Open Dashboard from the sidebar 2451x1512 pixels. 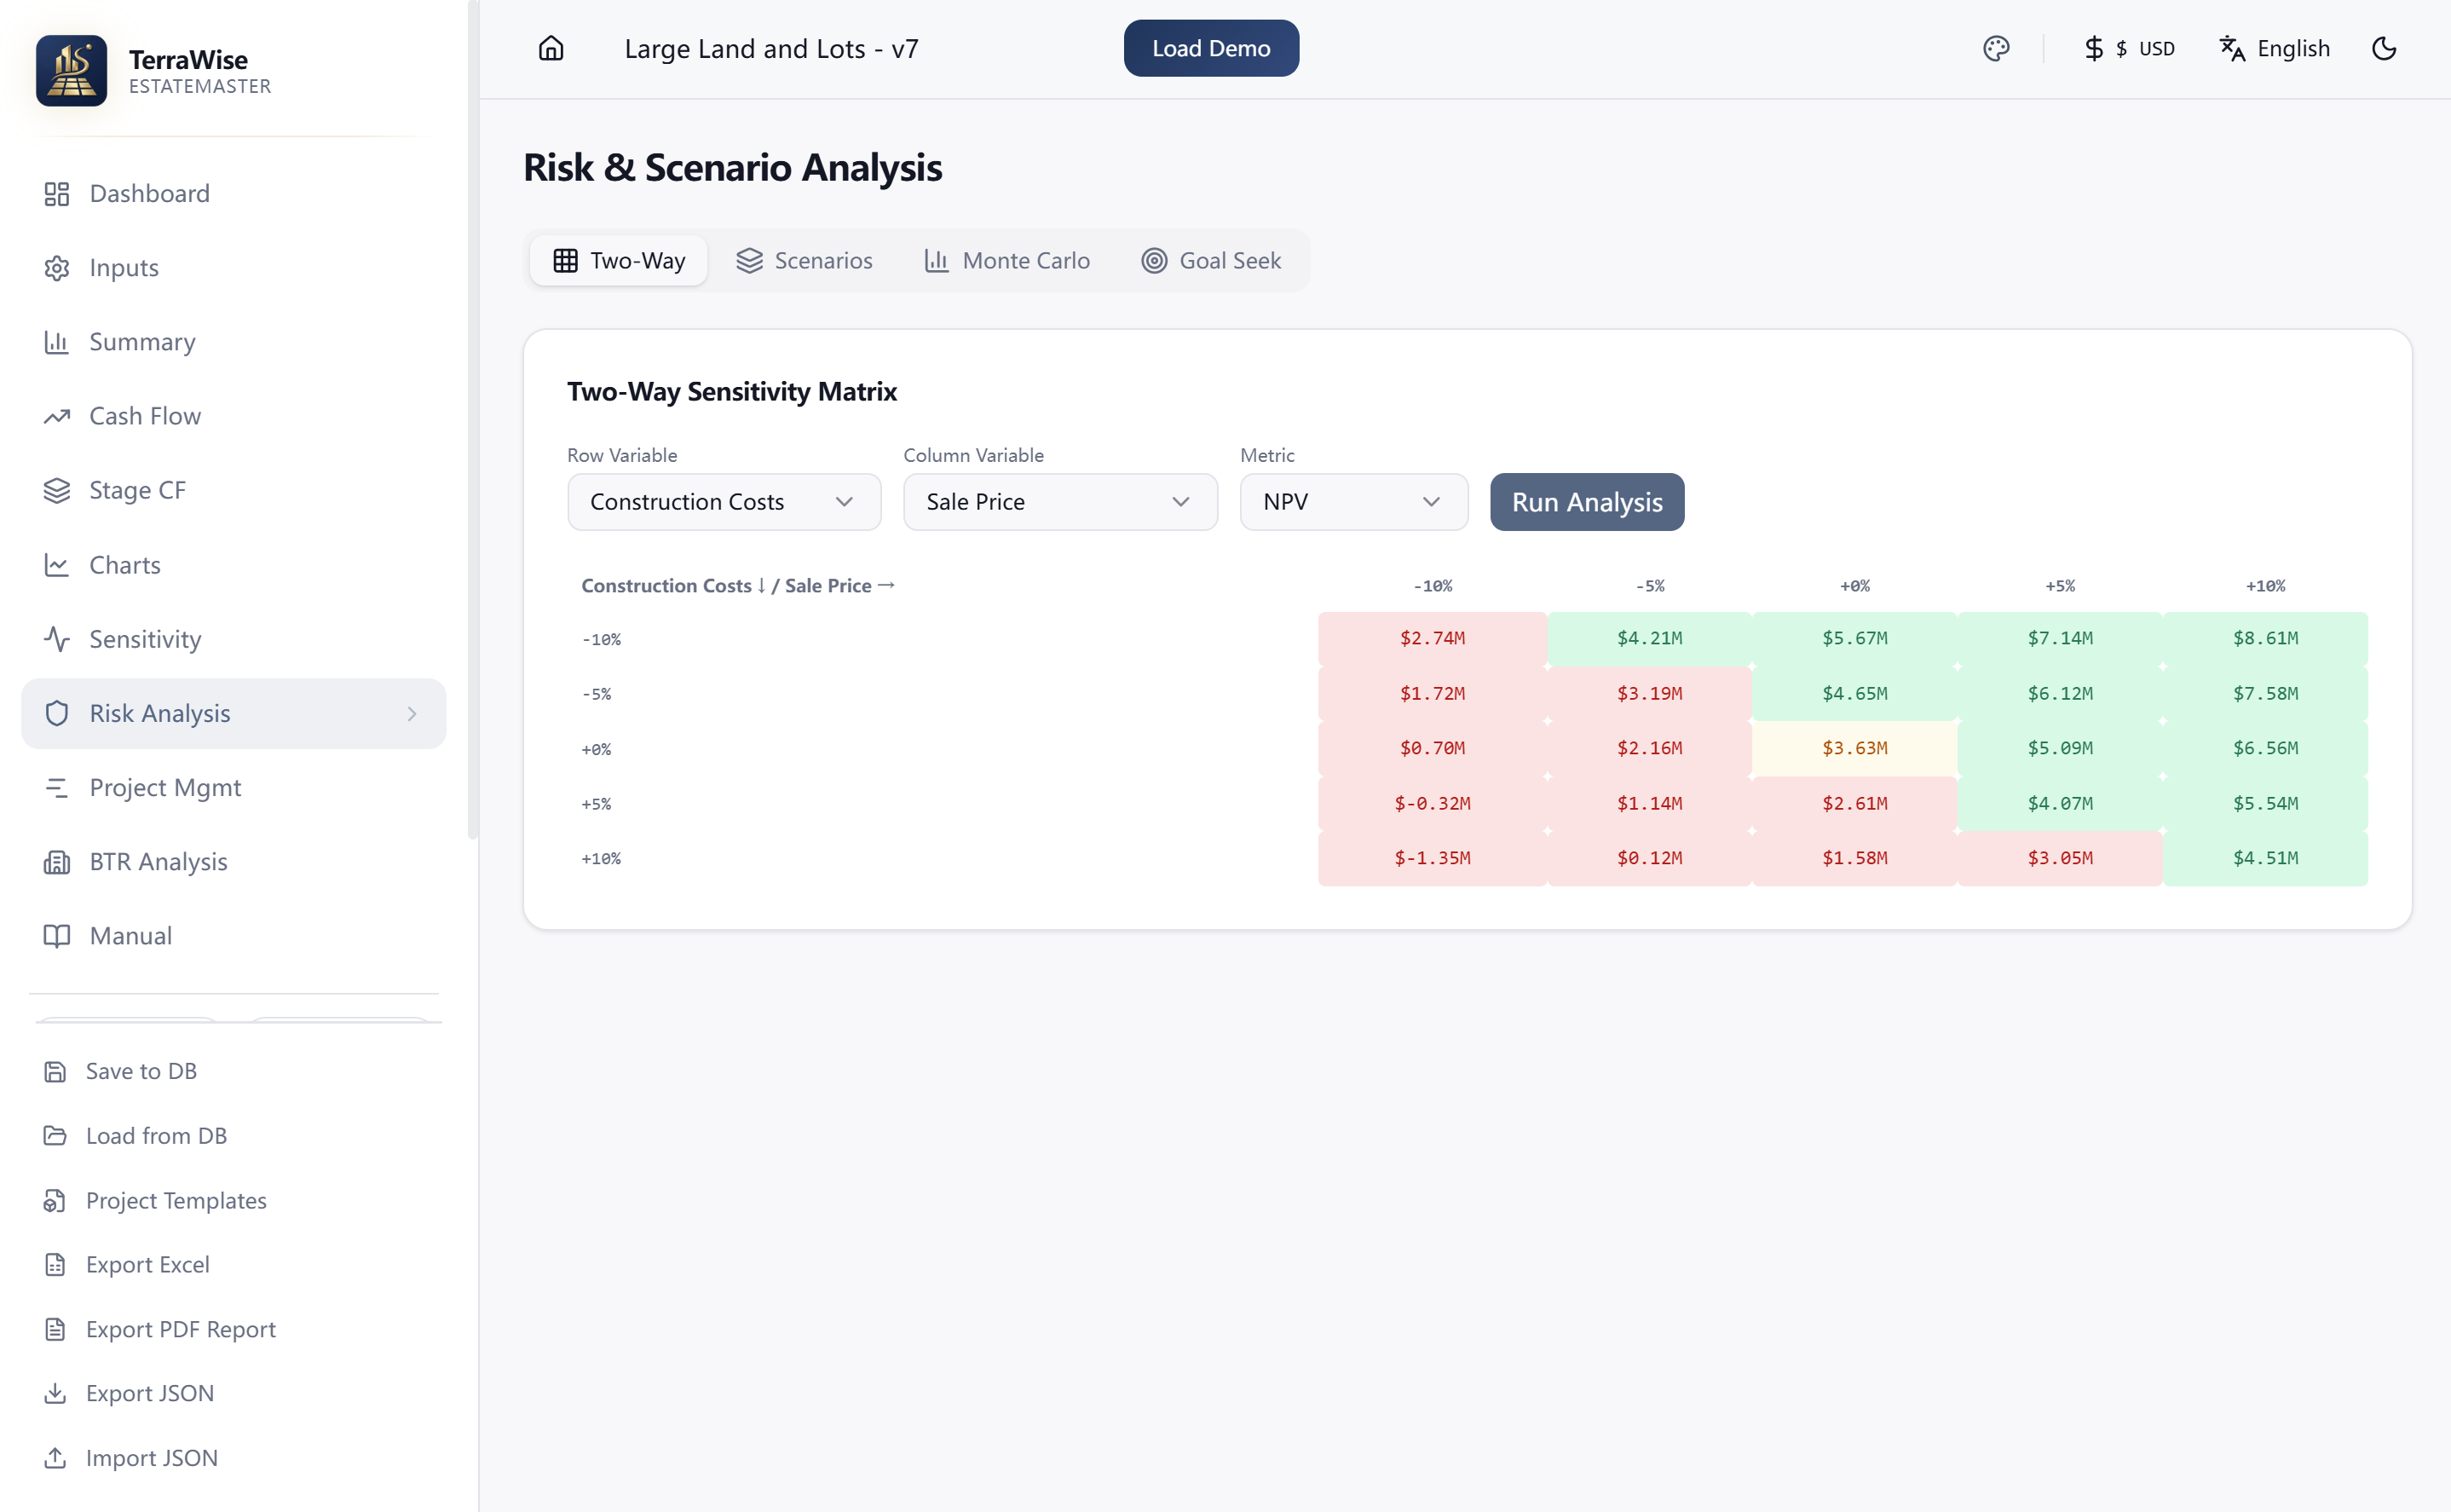point(149,193)
